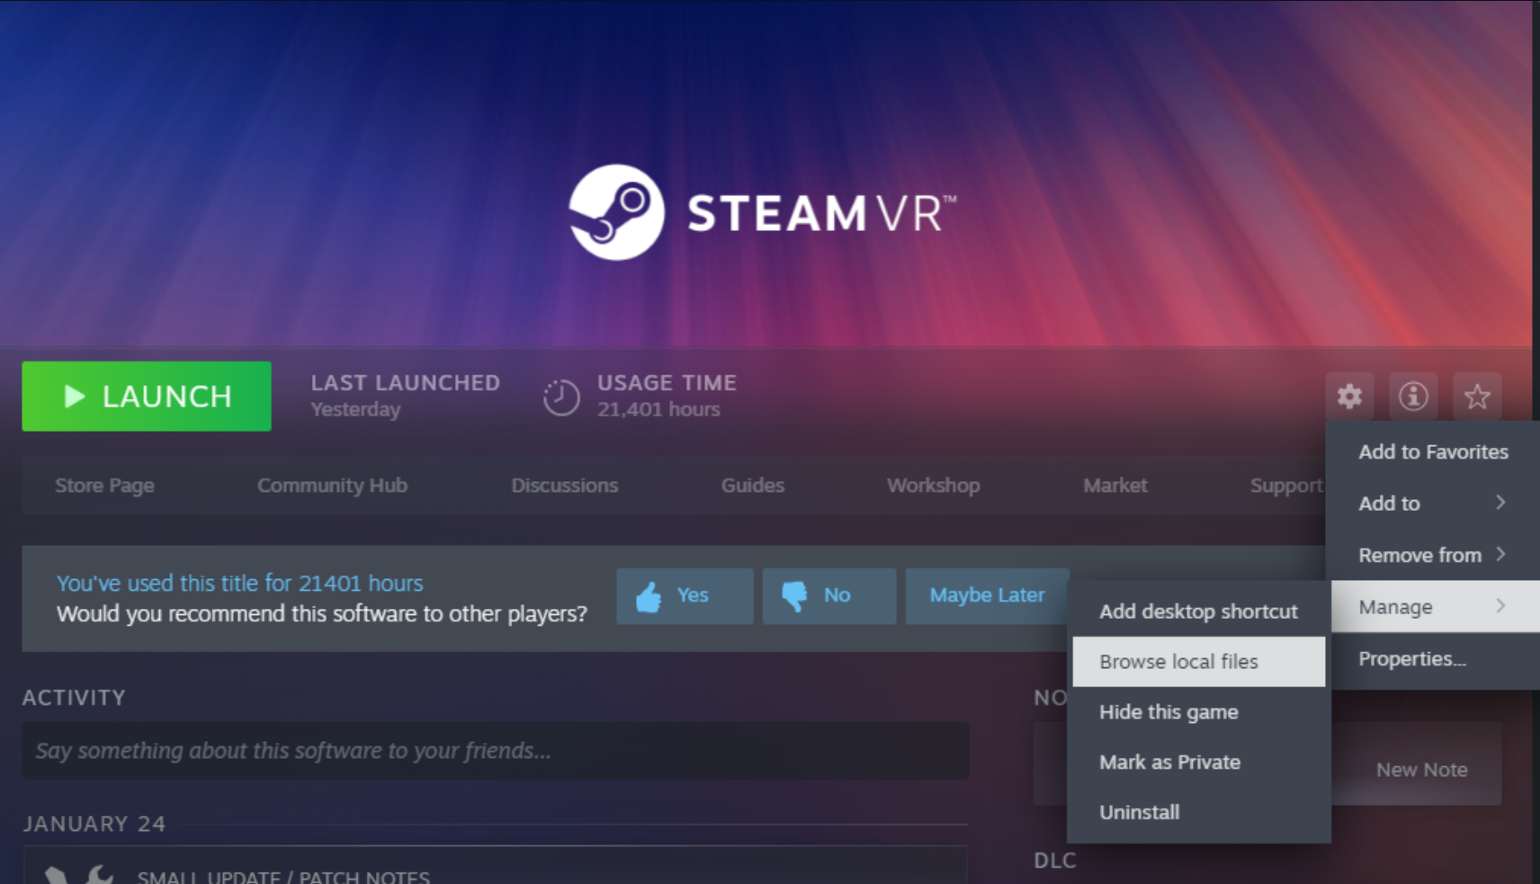Click the 'ACTIVITY' section heading
The width and height of the screenshot is (1540, 884).
(74, 698)
